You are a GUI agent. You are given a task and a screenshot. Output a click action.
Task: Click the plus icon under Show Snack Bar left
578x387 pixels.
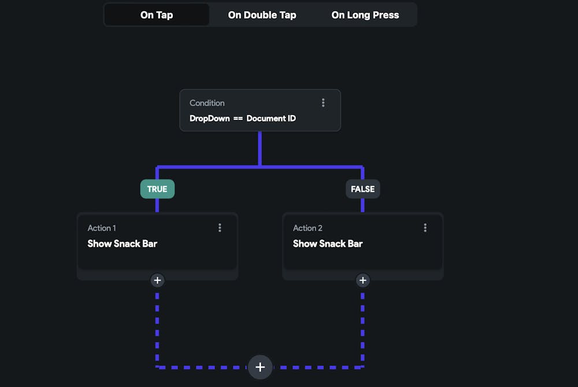(x=157, y=280)
